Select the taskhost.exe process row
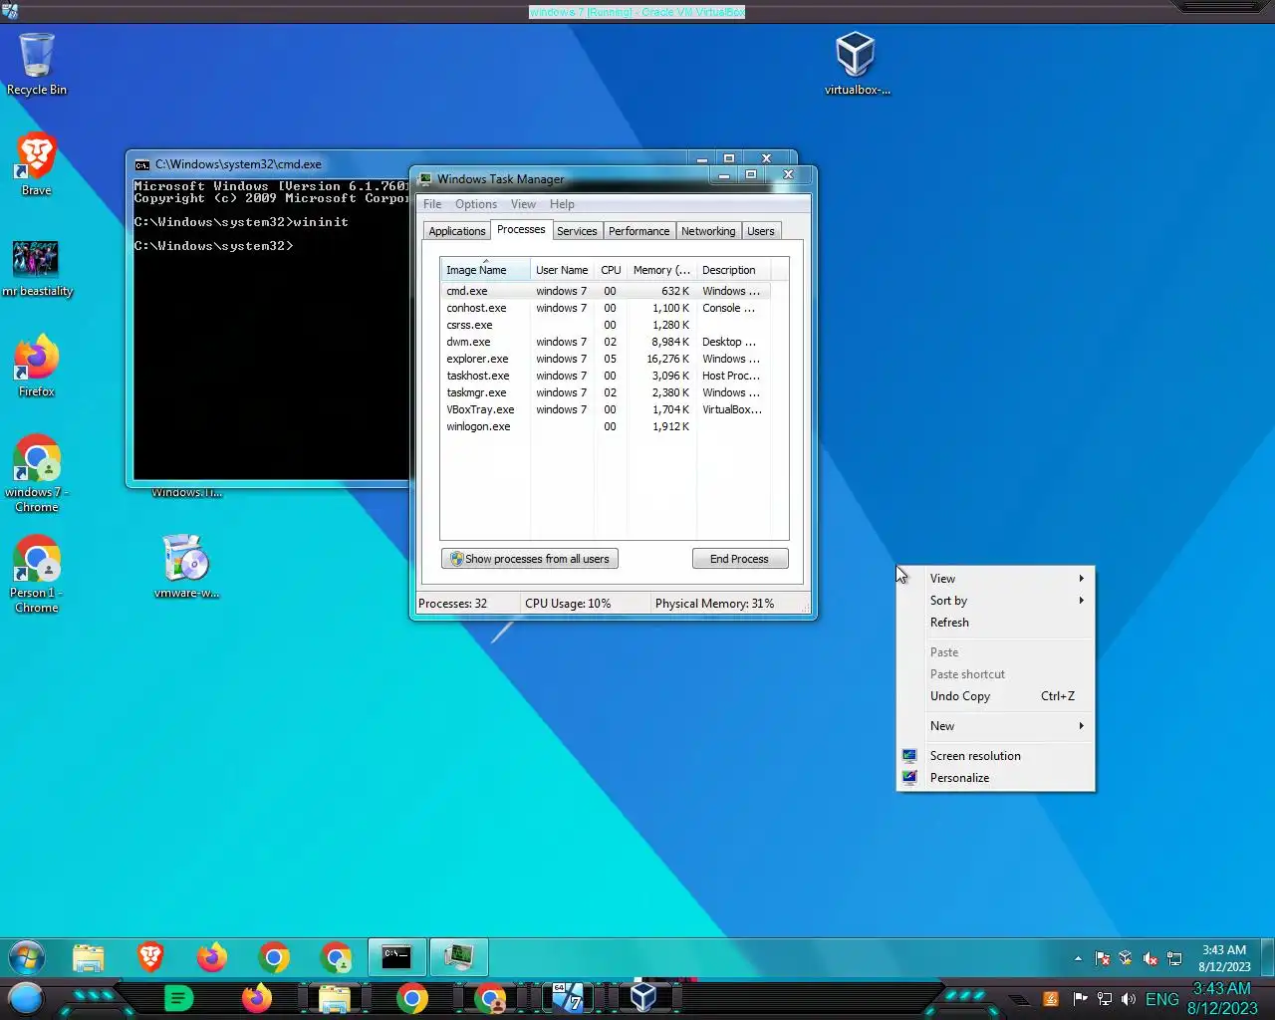 (x=606, y=376)
